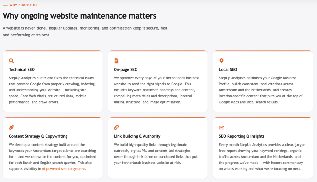Click the WHY CHOOSE US label

[x=24, y=5]
